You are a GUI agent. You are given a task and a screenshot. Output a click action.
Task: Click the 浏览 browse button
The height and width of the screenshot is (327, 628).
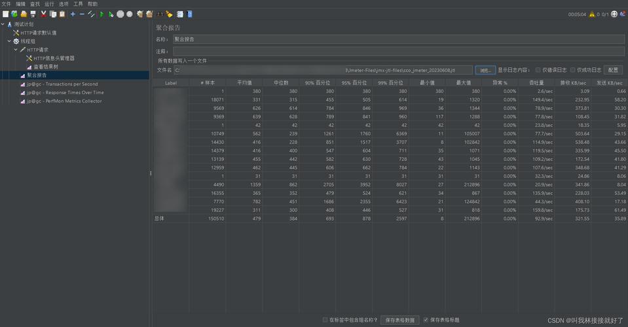coord(485,70)
